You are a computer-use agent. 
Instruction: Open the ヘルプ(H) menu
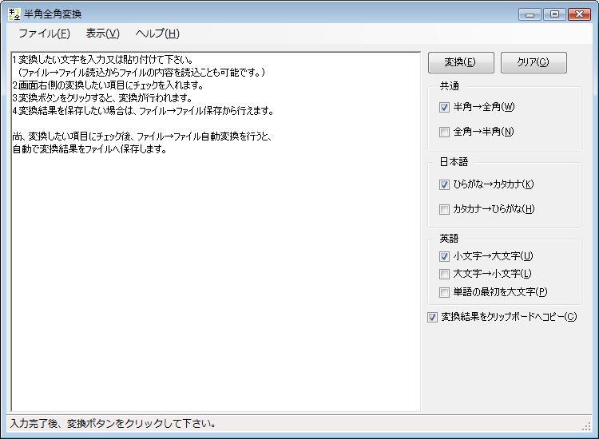click(x=157, y=34)
